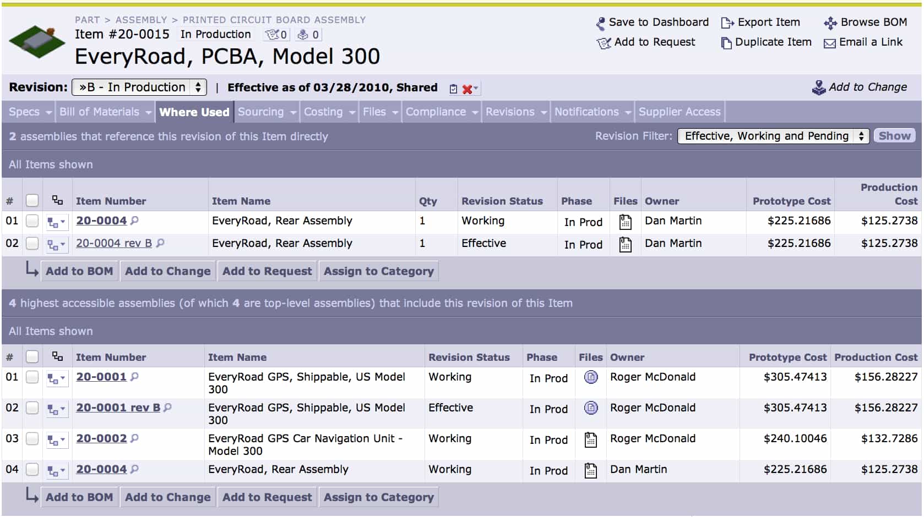Open action dropdown for 20-0004 in second table

point(57,471)
